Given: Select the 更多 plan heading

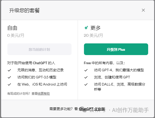Looking at the screenshot, I should click(95, 28).
